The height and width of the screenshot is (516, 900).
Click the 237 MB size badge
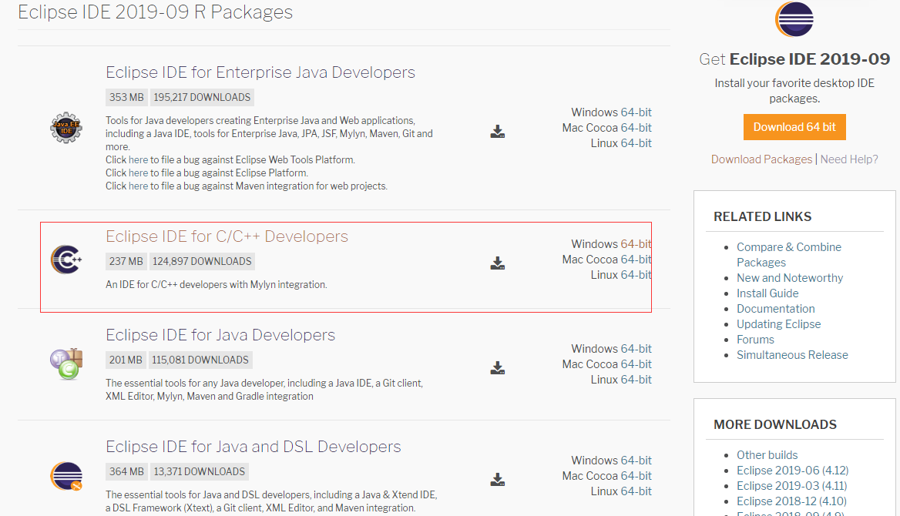(x=126, y=262)
